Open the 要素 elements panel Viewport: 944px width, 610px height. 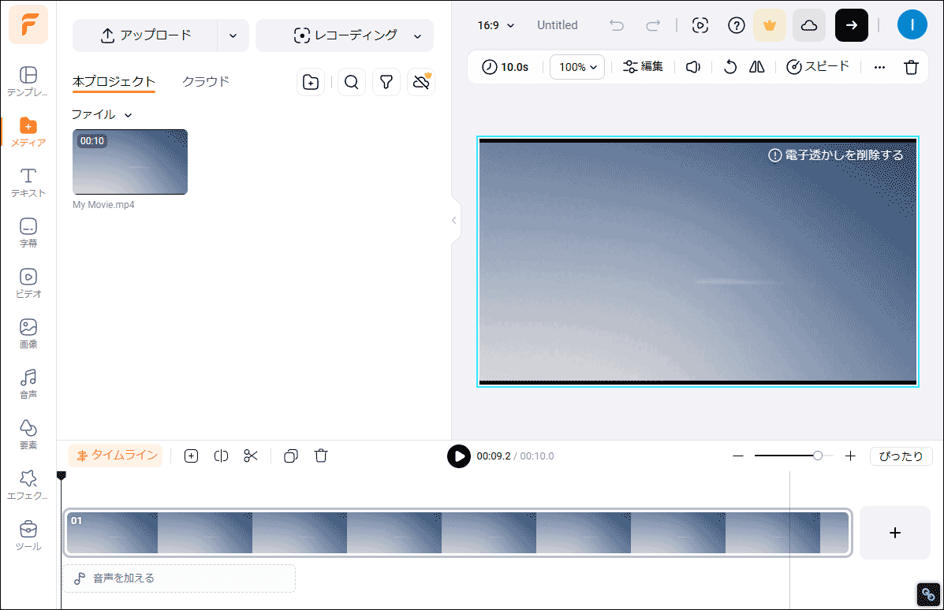[28, 435]
